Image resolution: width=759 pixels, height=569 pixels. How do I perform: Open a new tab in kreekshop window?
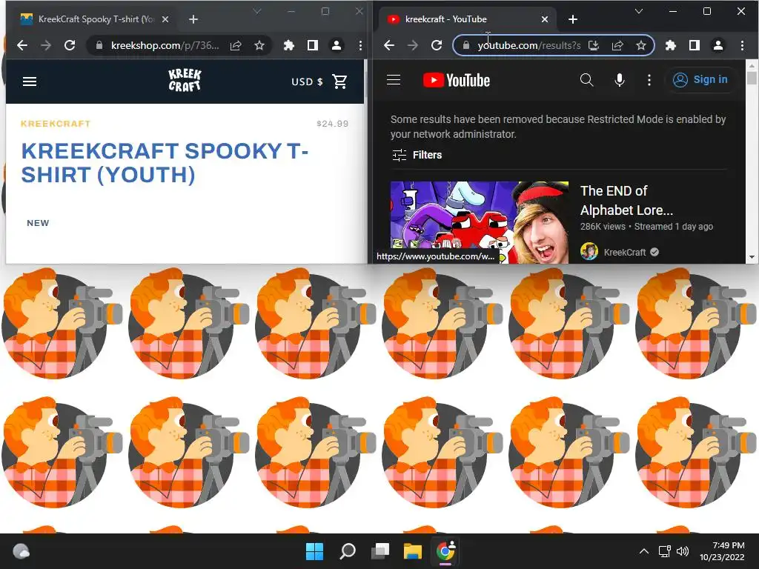[193, 19]
